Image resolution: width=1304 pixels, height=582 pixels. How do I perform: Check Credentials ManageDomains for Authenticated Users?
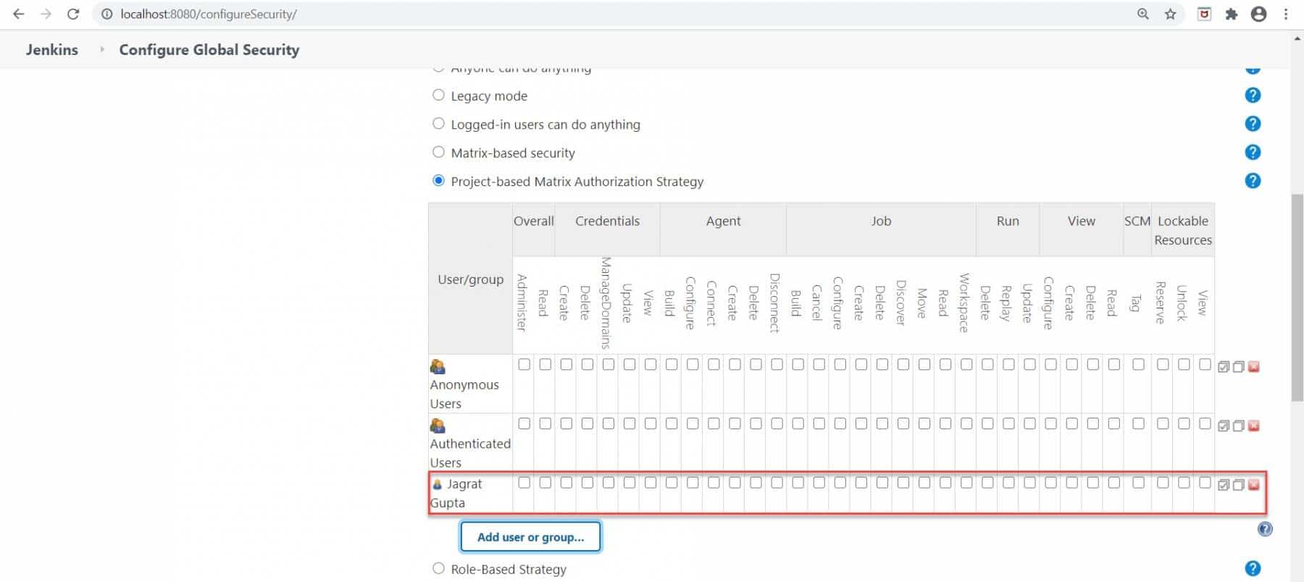click(609, 423)
